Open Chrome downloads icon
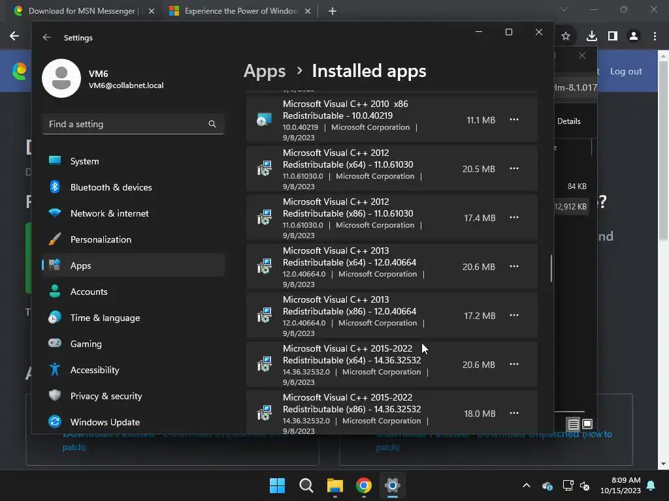Image resolution: width=669 pixels, height=501 pixels. (x=592, y=37)
